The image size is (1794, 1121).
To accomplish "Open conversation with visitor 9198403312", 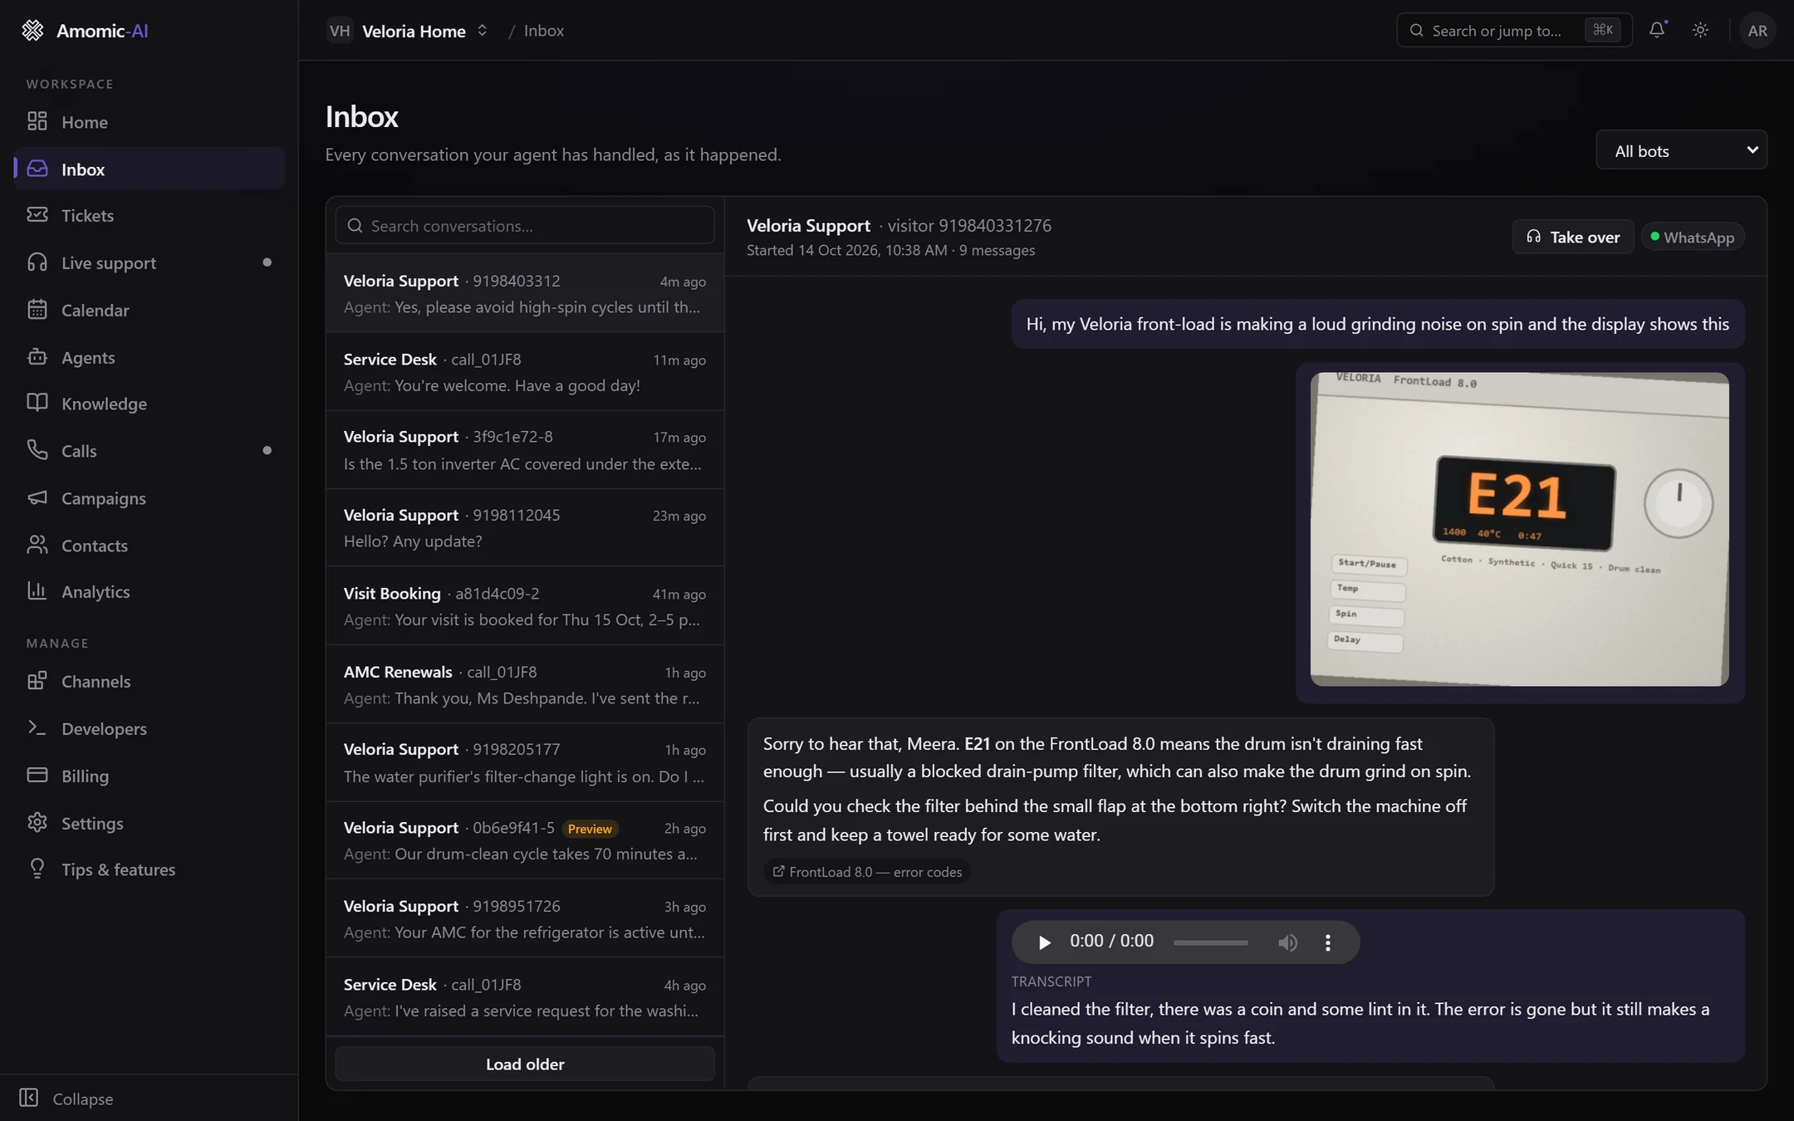I will [x=524, y=293].
